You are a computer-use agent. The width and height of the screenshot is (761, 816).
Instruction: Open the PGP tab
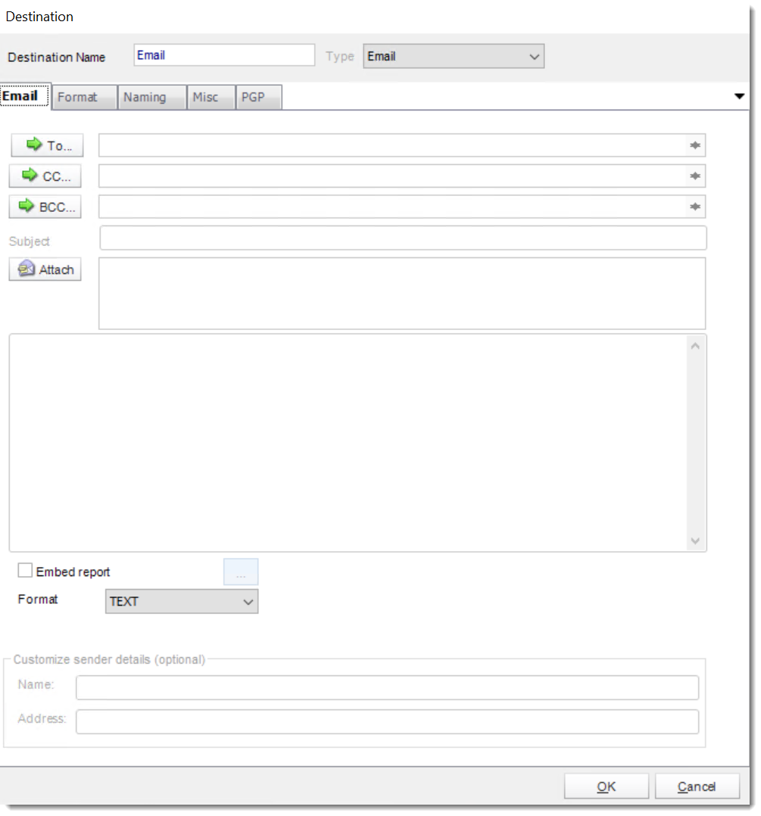[259, 98]
